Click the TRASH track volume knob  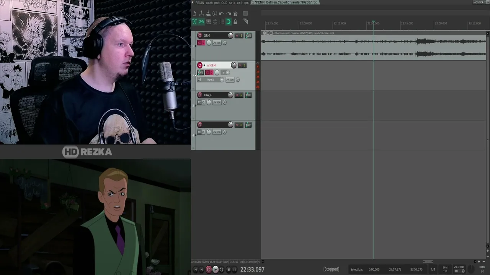tap(230, 95)
